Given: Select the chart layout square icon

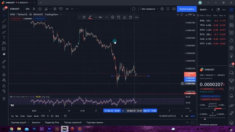Looking at the screenshot, I should 134,9.
